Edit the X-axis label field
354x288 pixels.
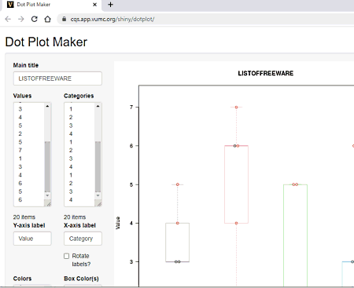83,239
